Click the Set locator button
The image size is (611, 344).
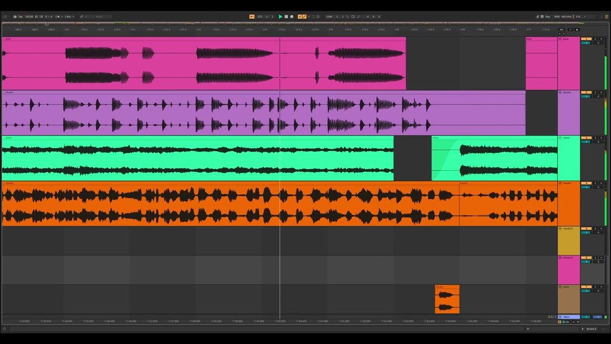tap(561, 30)
